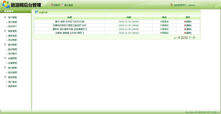Collapse the 用户管理 section chevron
Screen dimensions: 221x114
pyautogui.click(x=5, y=17)
